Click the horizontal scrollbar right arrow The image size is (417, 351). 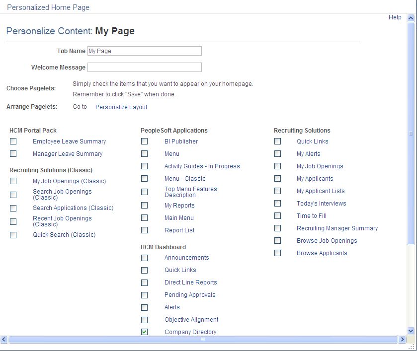pyautogui.click(x=404, y=339)
